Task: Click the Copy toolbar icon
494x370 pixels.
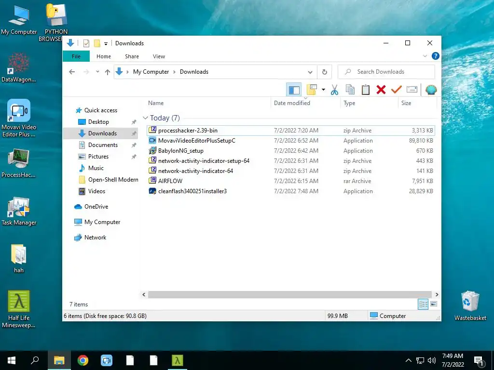Action: click(350, 90)
